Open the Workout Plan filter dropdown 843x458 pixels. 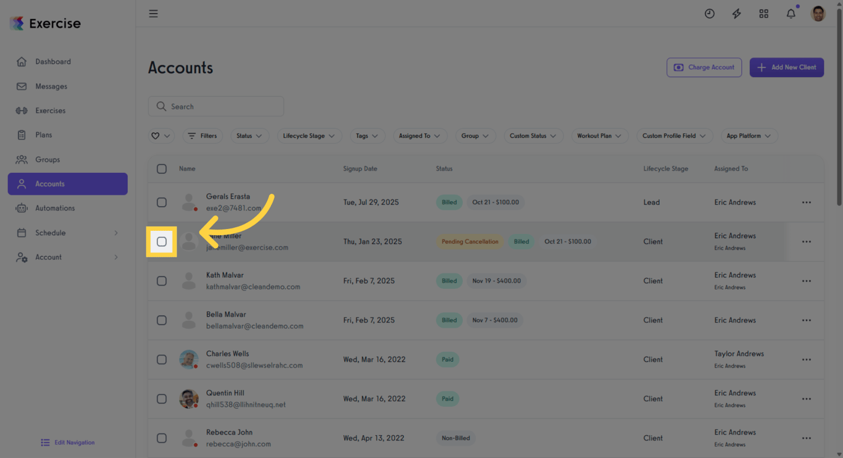(599, 136)
